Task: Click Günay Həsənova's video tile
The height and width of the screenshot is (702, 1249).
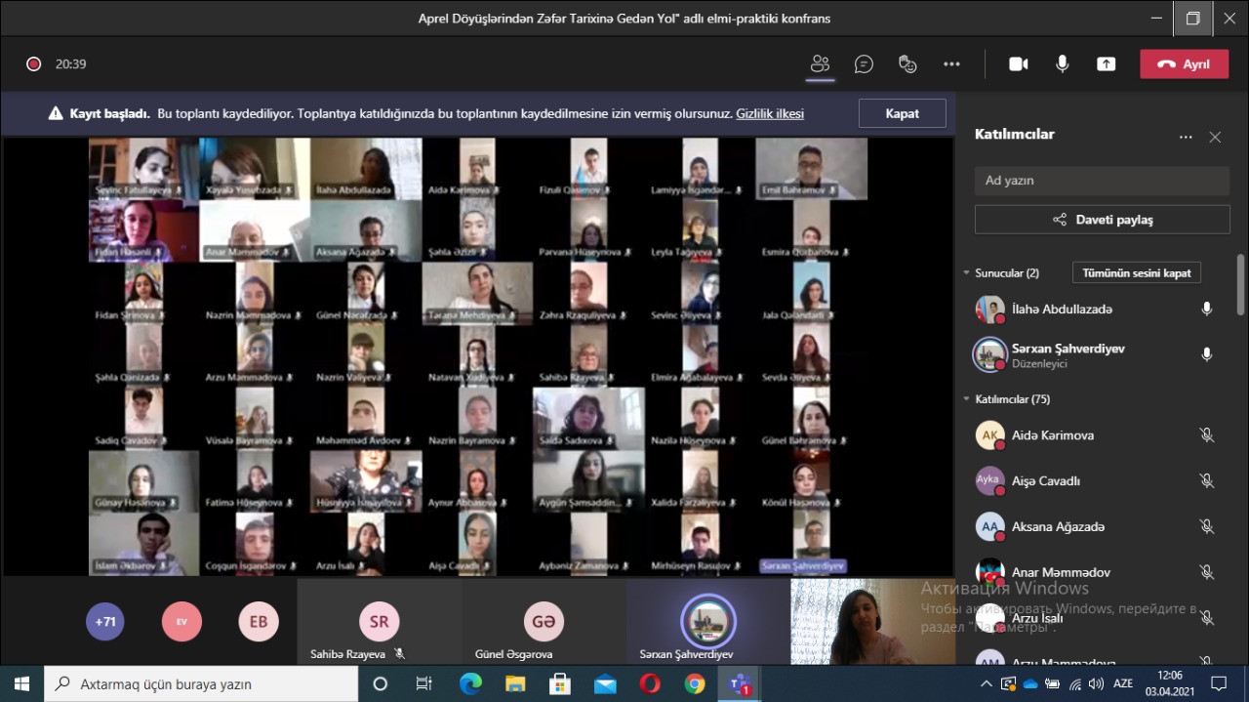Action: 143,481
